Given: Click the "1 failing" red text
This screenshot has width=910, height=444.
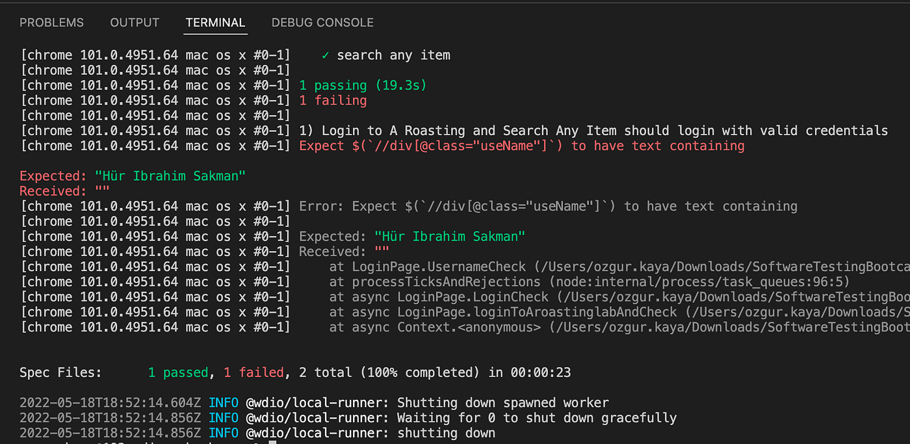Looking at the screenshot, I should click(333, 100).
